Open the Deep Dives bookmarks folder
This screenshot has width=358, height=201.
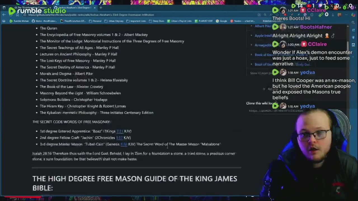pos(156,21)
